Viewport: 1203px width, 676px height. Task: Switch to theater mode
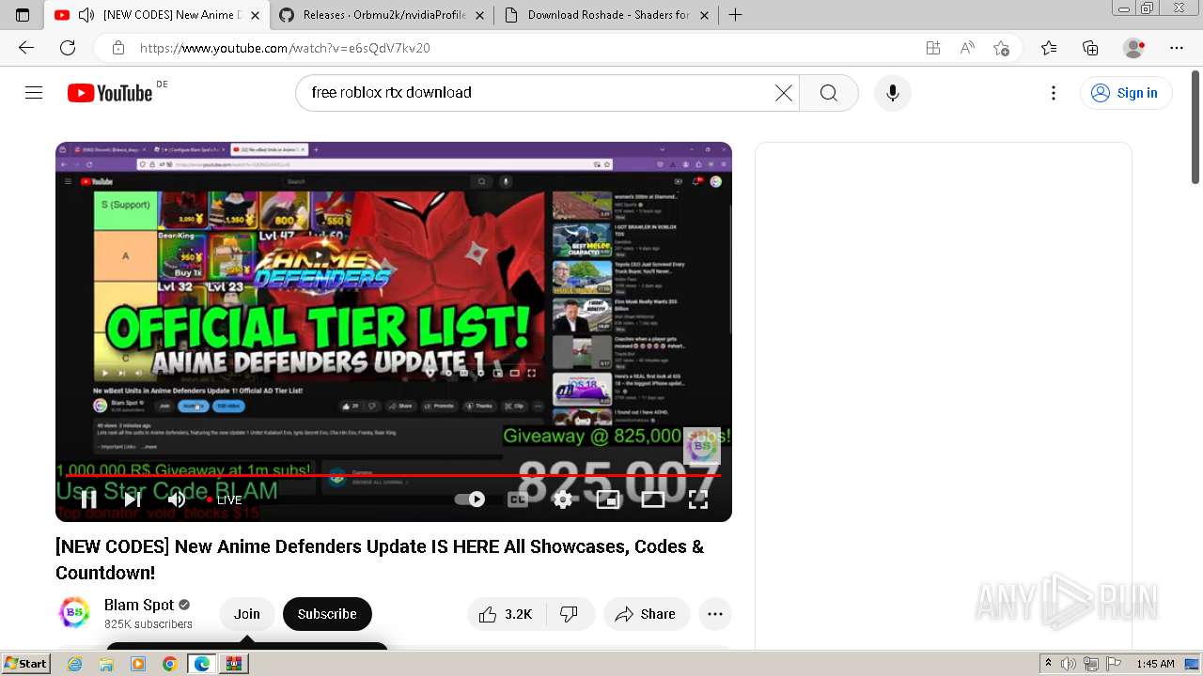point(653,499)
